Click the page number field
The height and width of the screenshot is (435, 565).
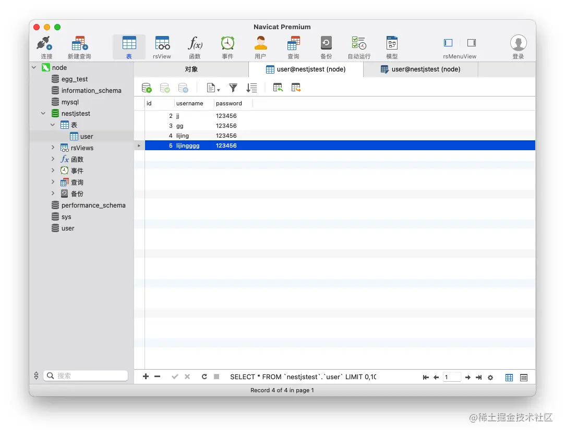click(x=452, y=377)
